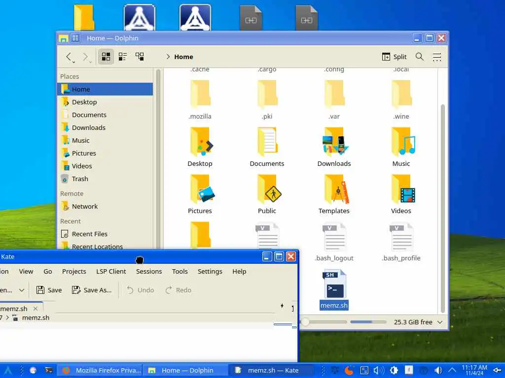Open Documents in the Places panel

pos(105,115)
